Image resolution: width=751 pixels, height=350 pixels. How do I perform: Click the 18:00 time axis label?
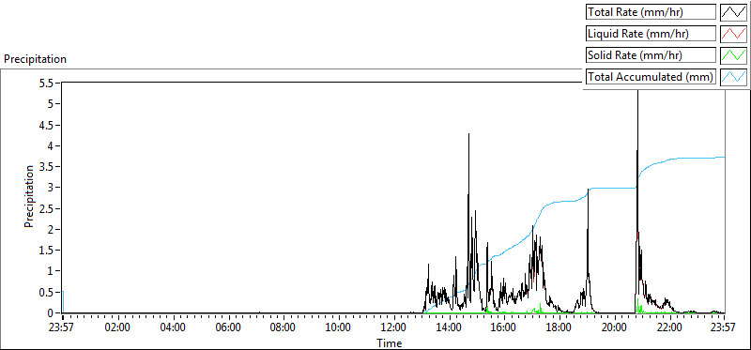[x=559, y=328]
